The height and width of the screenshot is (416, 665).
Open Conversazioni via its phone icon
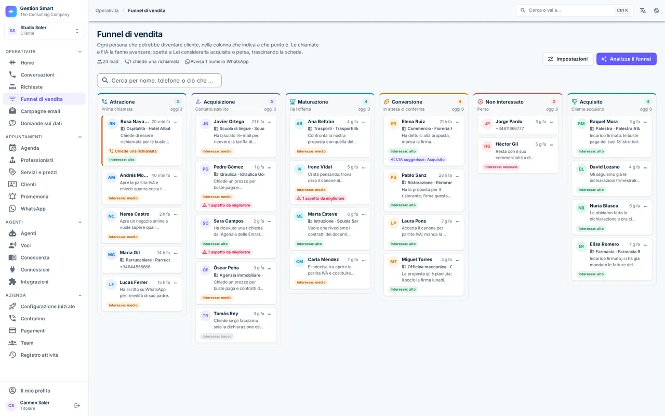click(12, 75)
